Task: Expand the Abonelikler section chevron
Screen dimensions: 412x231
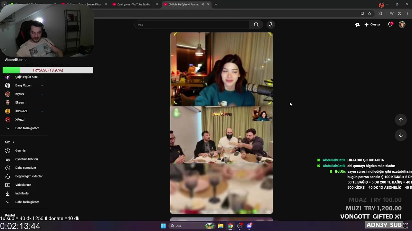Action: point(26,60)
